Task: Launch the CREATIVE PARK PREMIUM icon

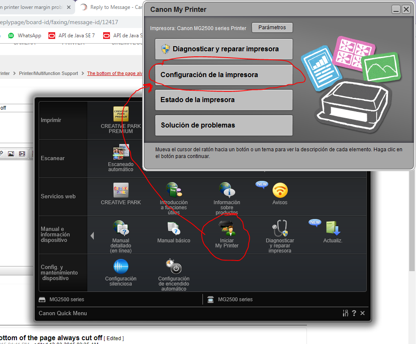Action: tap(121, 114)
